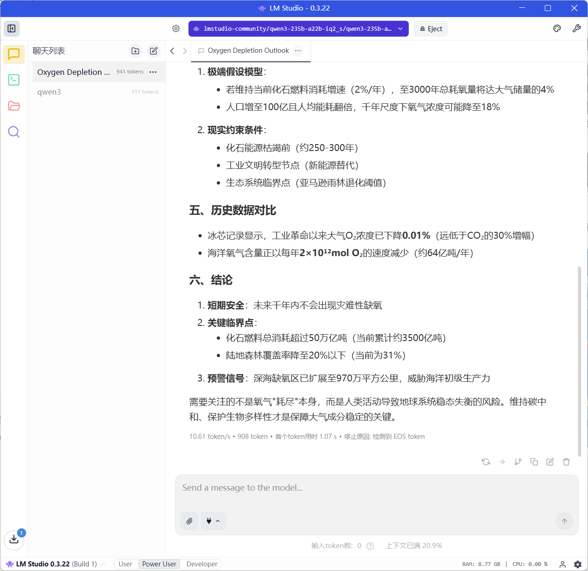Copy the assistant message
Image resolution: width=588 pixels, height=571 pixels.
(x=534, y=462)
